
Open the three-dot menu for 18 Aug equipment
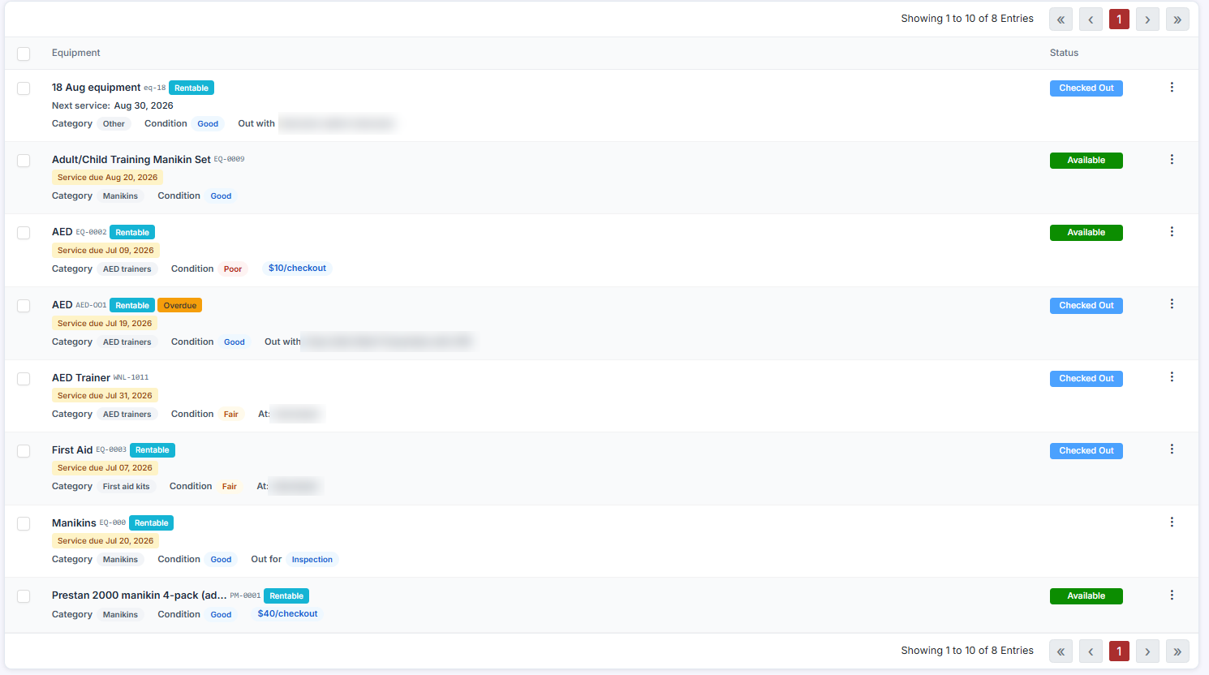(x=1172, y=87)
